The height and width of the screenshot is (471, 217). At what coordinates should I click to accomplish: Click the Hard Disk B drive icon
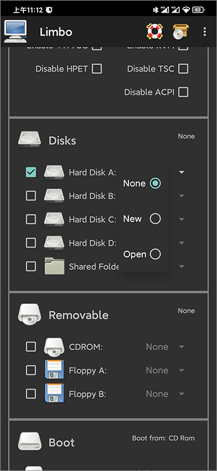[x=54, y=196]
